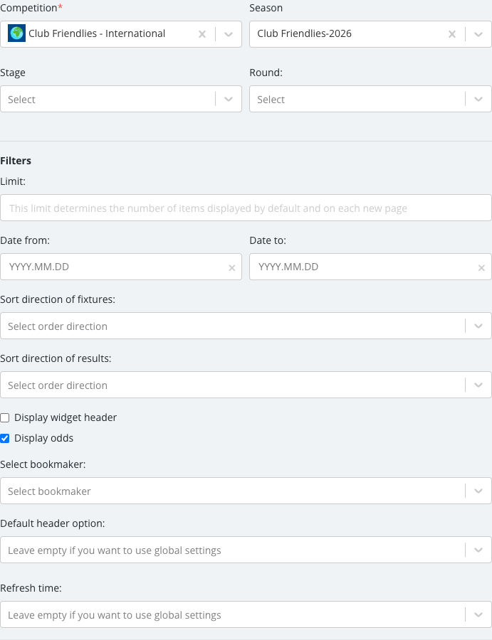Screen dimensions: 492x640
Task: Open Sort direction of results dropdown
Action: [246, 385]
